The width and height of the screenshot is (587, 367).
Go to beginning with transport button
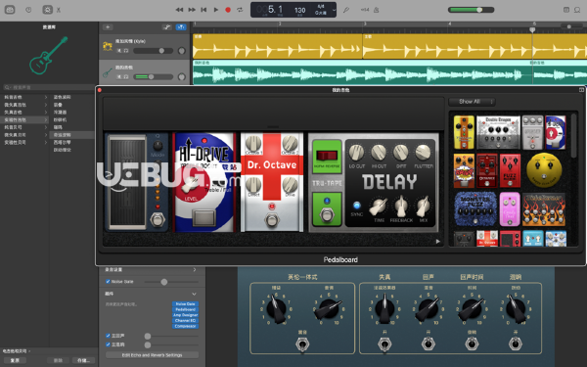203,10
